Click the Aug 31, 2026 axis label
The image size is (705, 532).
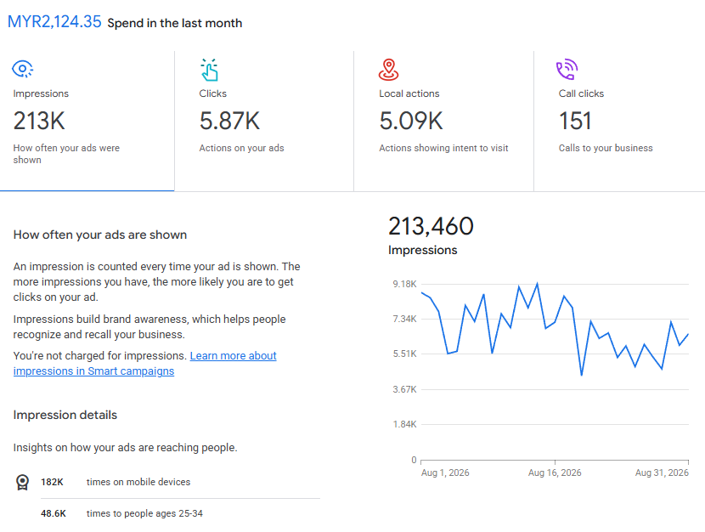662,473
